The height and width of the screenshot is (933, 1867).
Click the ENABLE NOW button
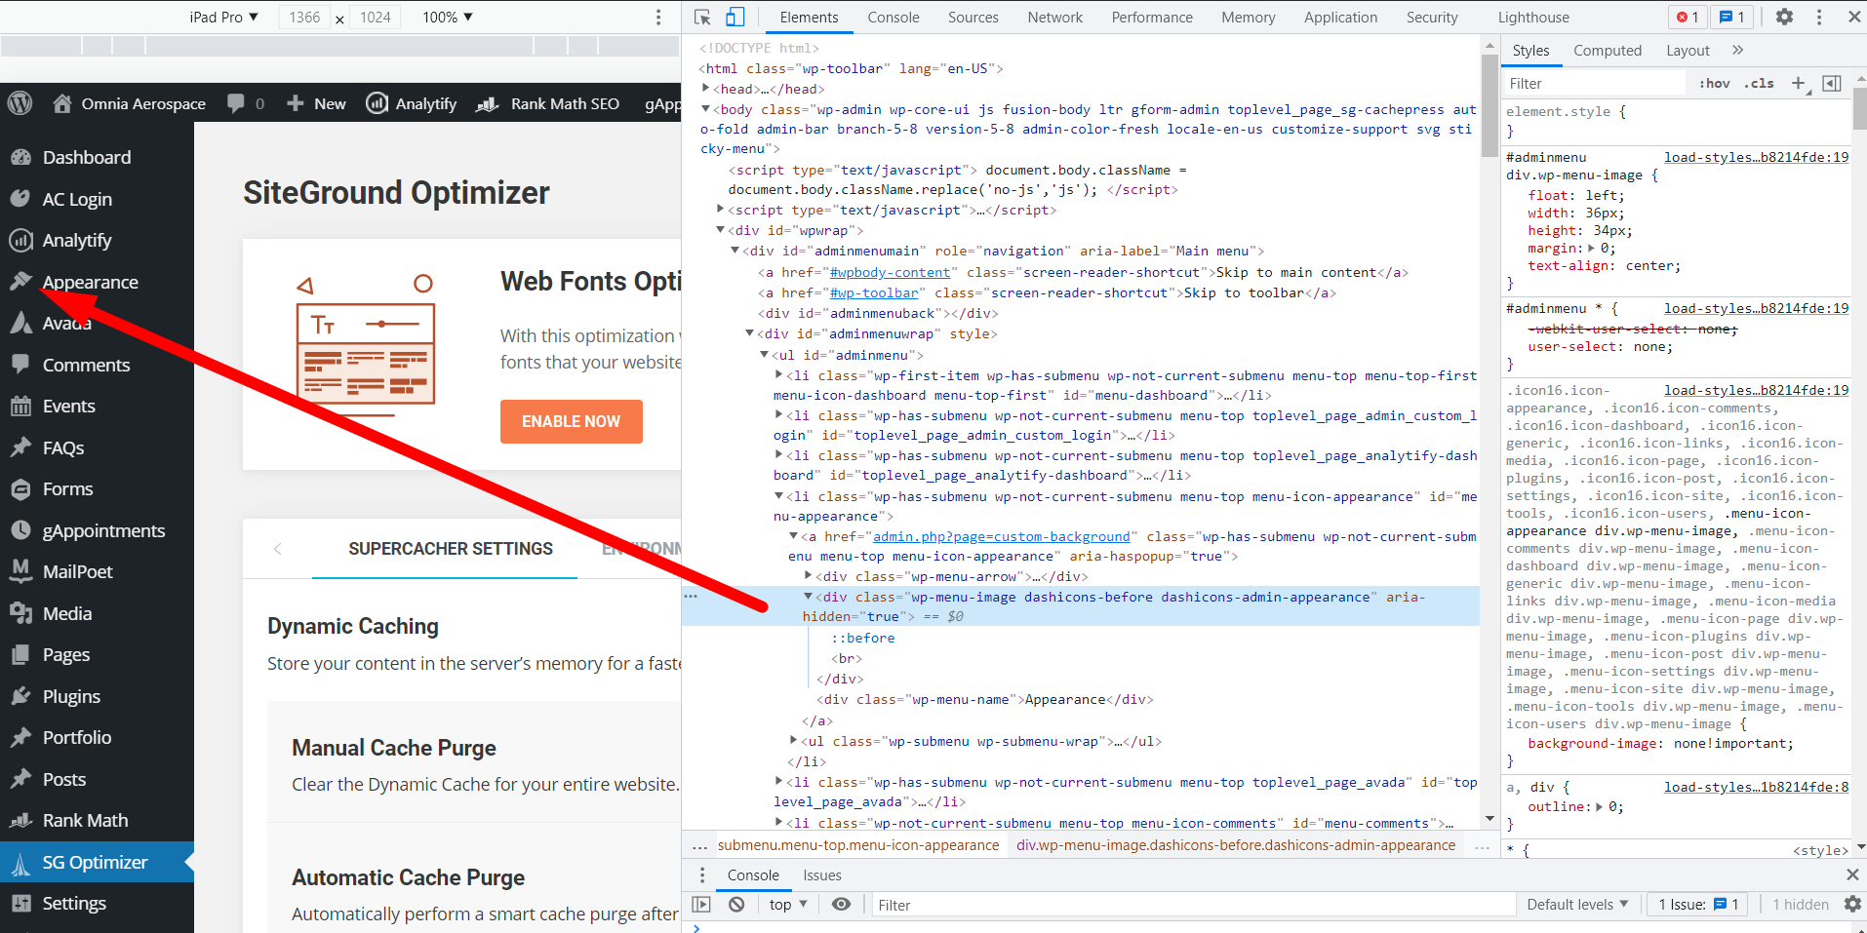coord(572,421)
